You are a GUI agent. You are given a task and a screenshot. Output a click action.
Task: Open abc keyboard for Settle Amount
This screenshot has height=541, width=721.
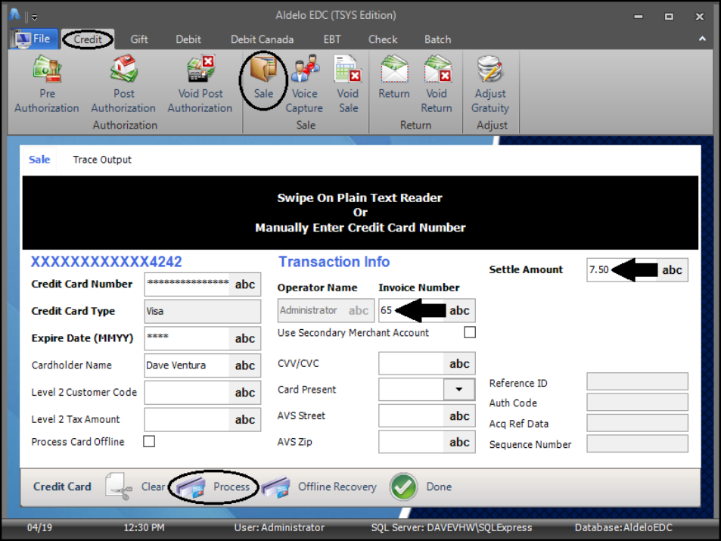tap(672, 269)
